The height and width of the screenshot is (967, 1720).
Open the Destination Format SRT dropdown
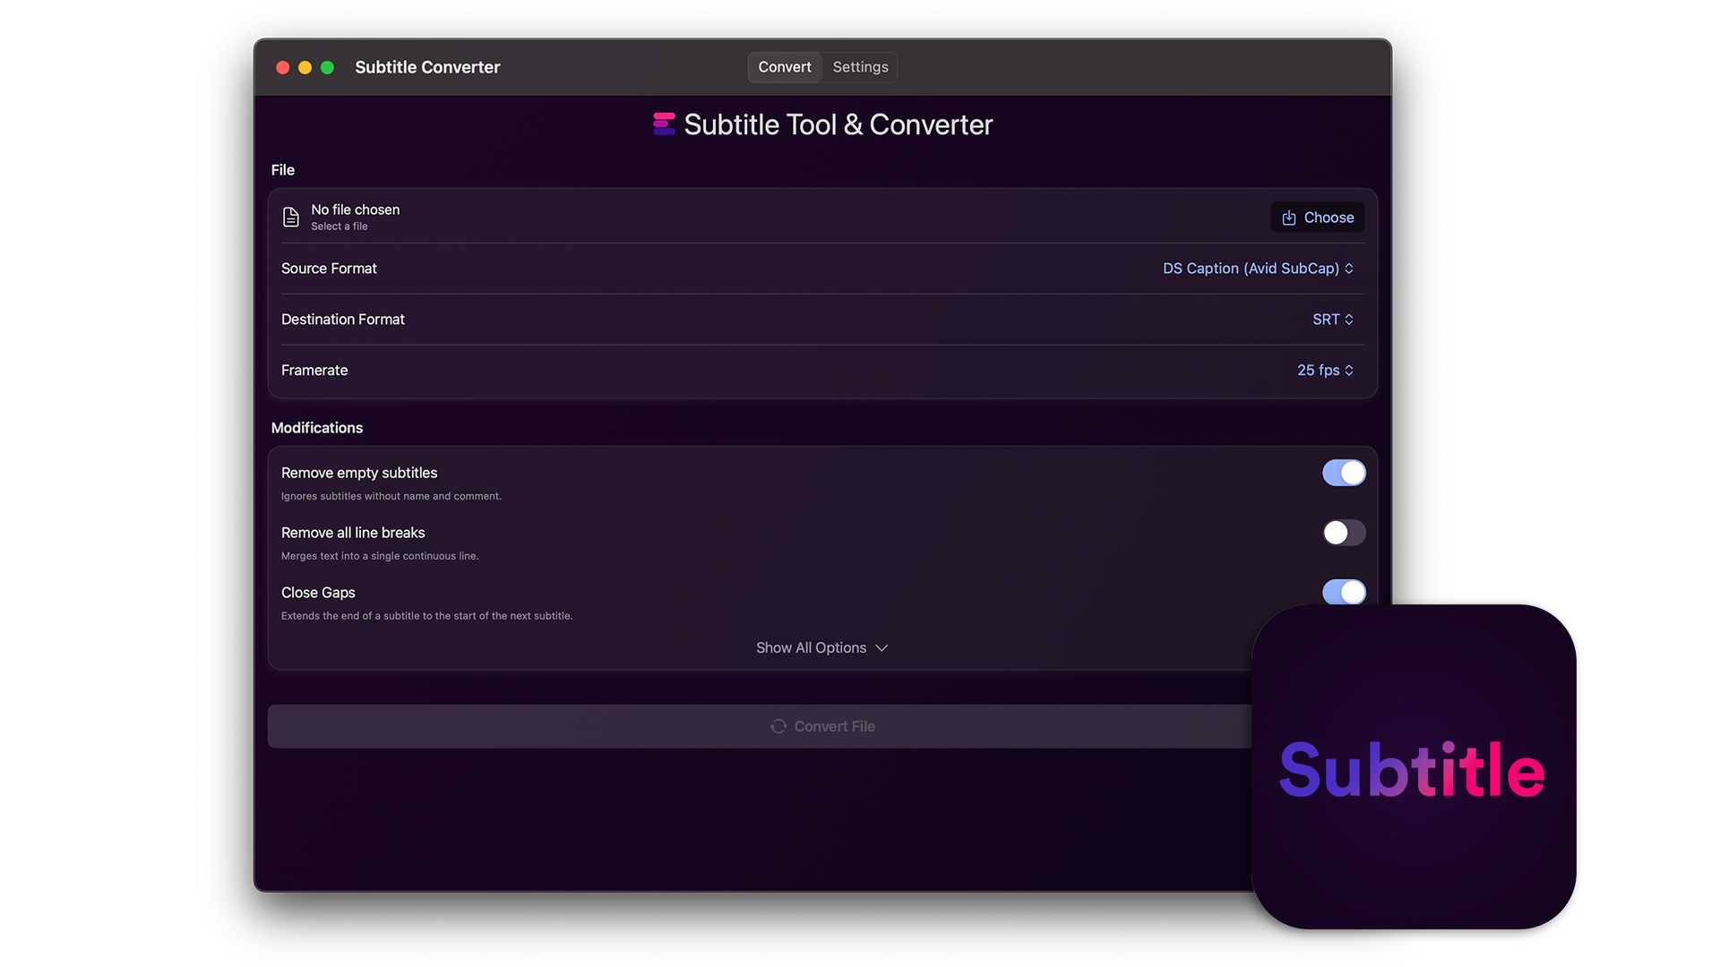(x=1333, y=320)
